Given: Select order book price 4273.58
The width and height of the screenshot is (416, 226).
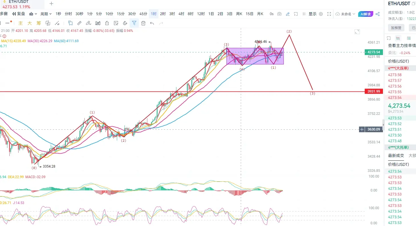Looking at the screenshot, I should point(395,75).
